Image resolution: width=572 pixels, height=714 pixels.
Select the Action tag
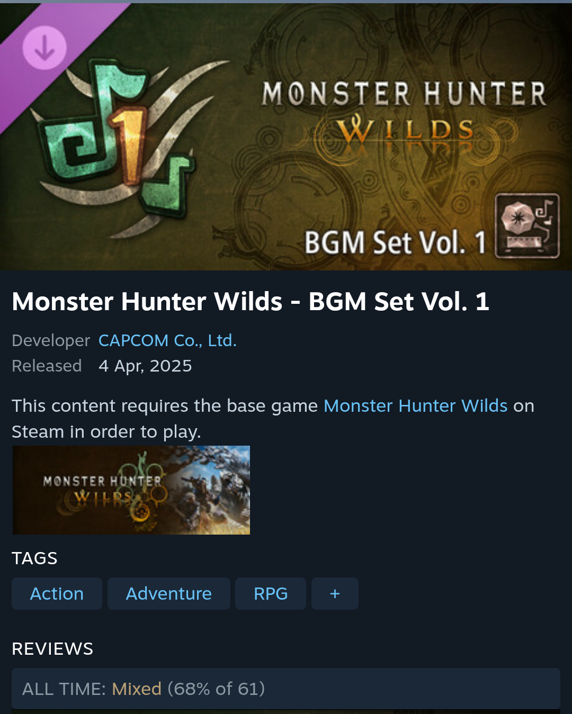point(57,594)
